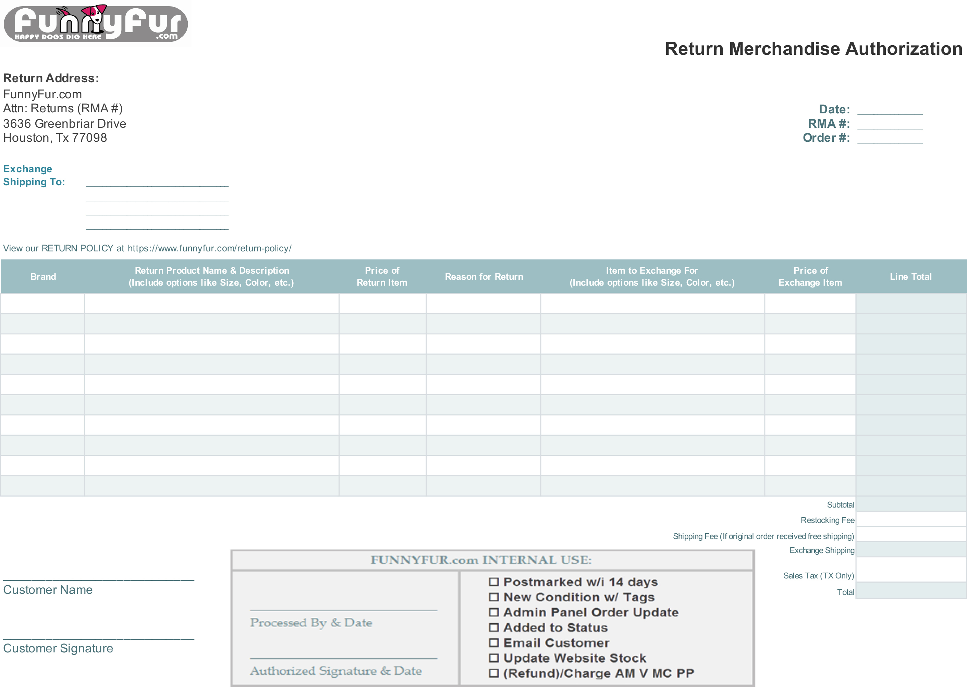Click the Restocking Fee amount cell
The width and height of the screenshot is (967, 687).
click(x=911, y=519)
